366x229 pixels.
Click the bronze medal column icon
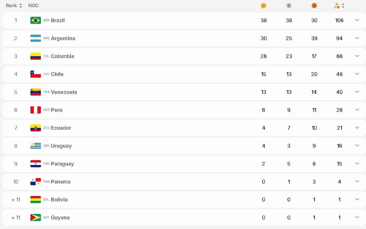tap(314, 6)
